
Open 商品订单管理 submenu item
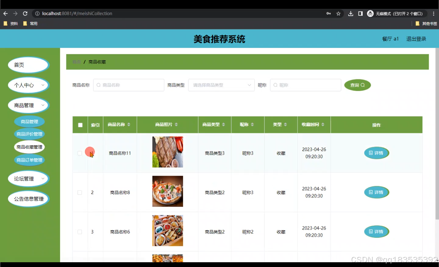(30, 160)
